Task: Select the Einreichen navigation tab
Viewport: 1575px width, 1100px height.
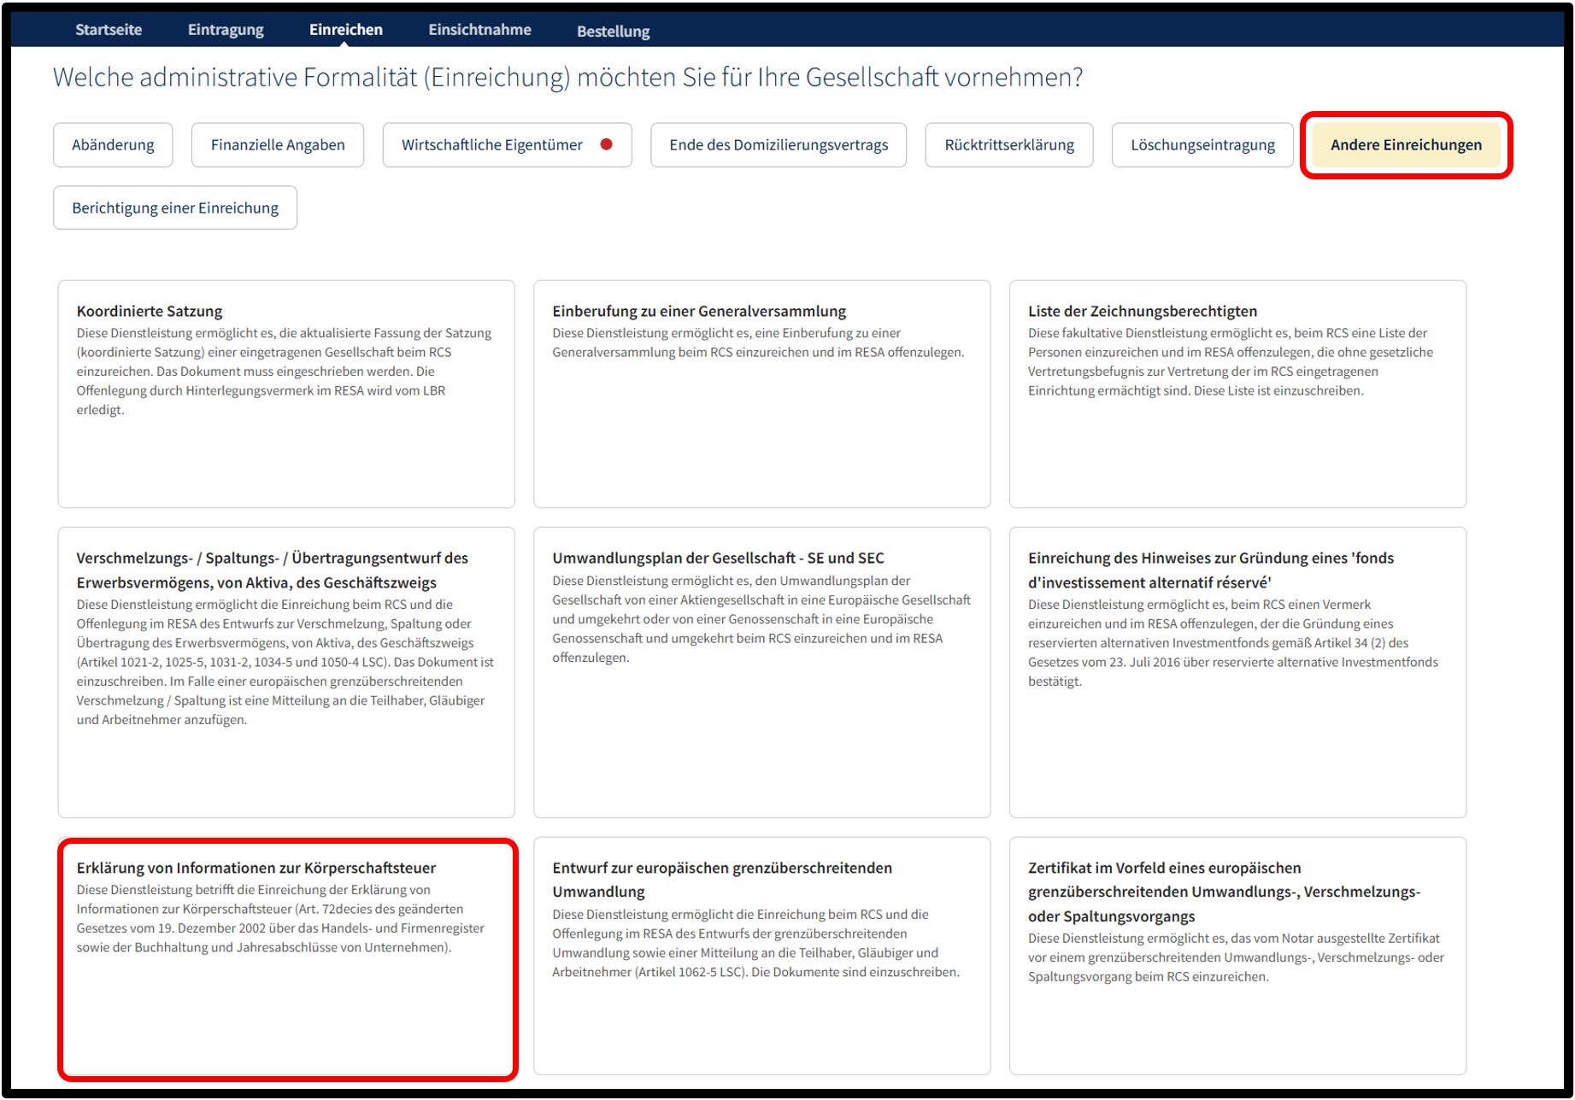Action: pos(346,30)
